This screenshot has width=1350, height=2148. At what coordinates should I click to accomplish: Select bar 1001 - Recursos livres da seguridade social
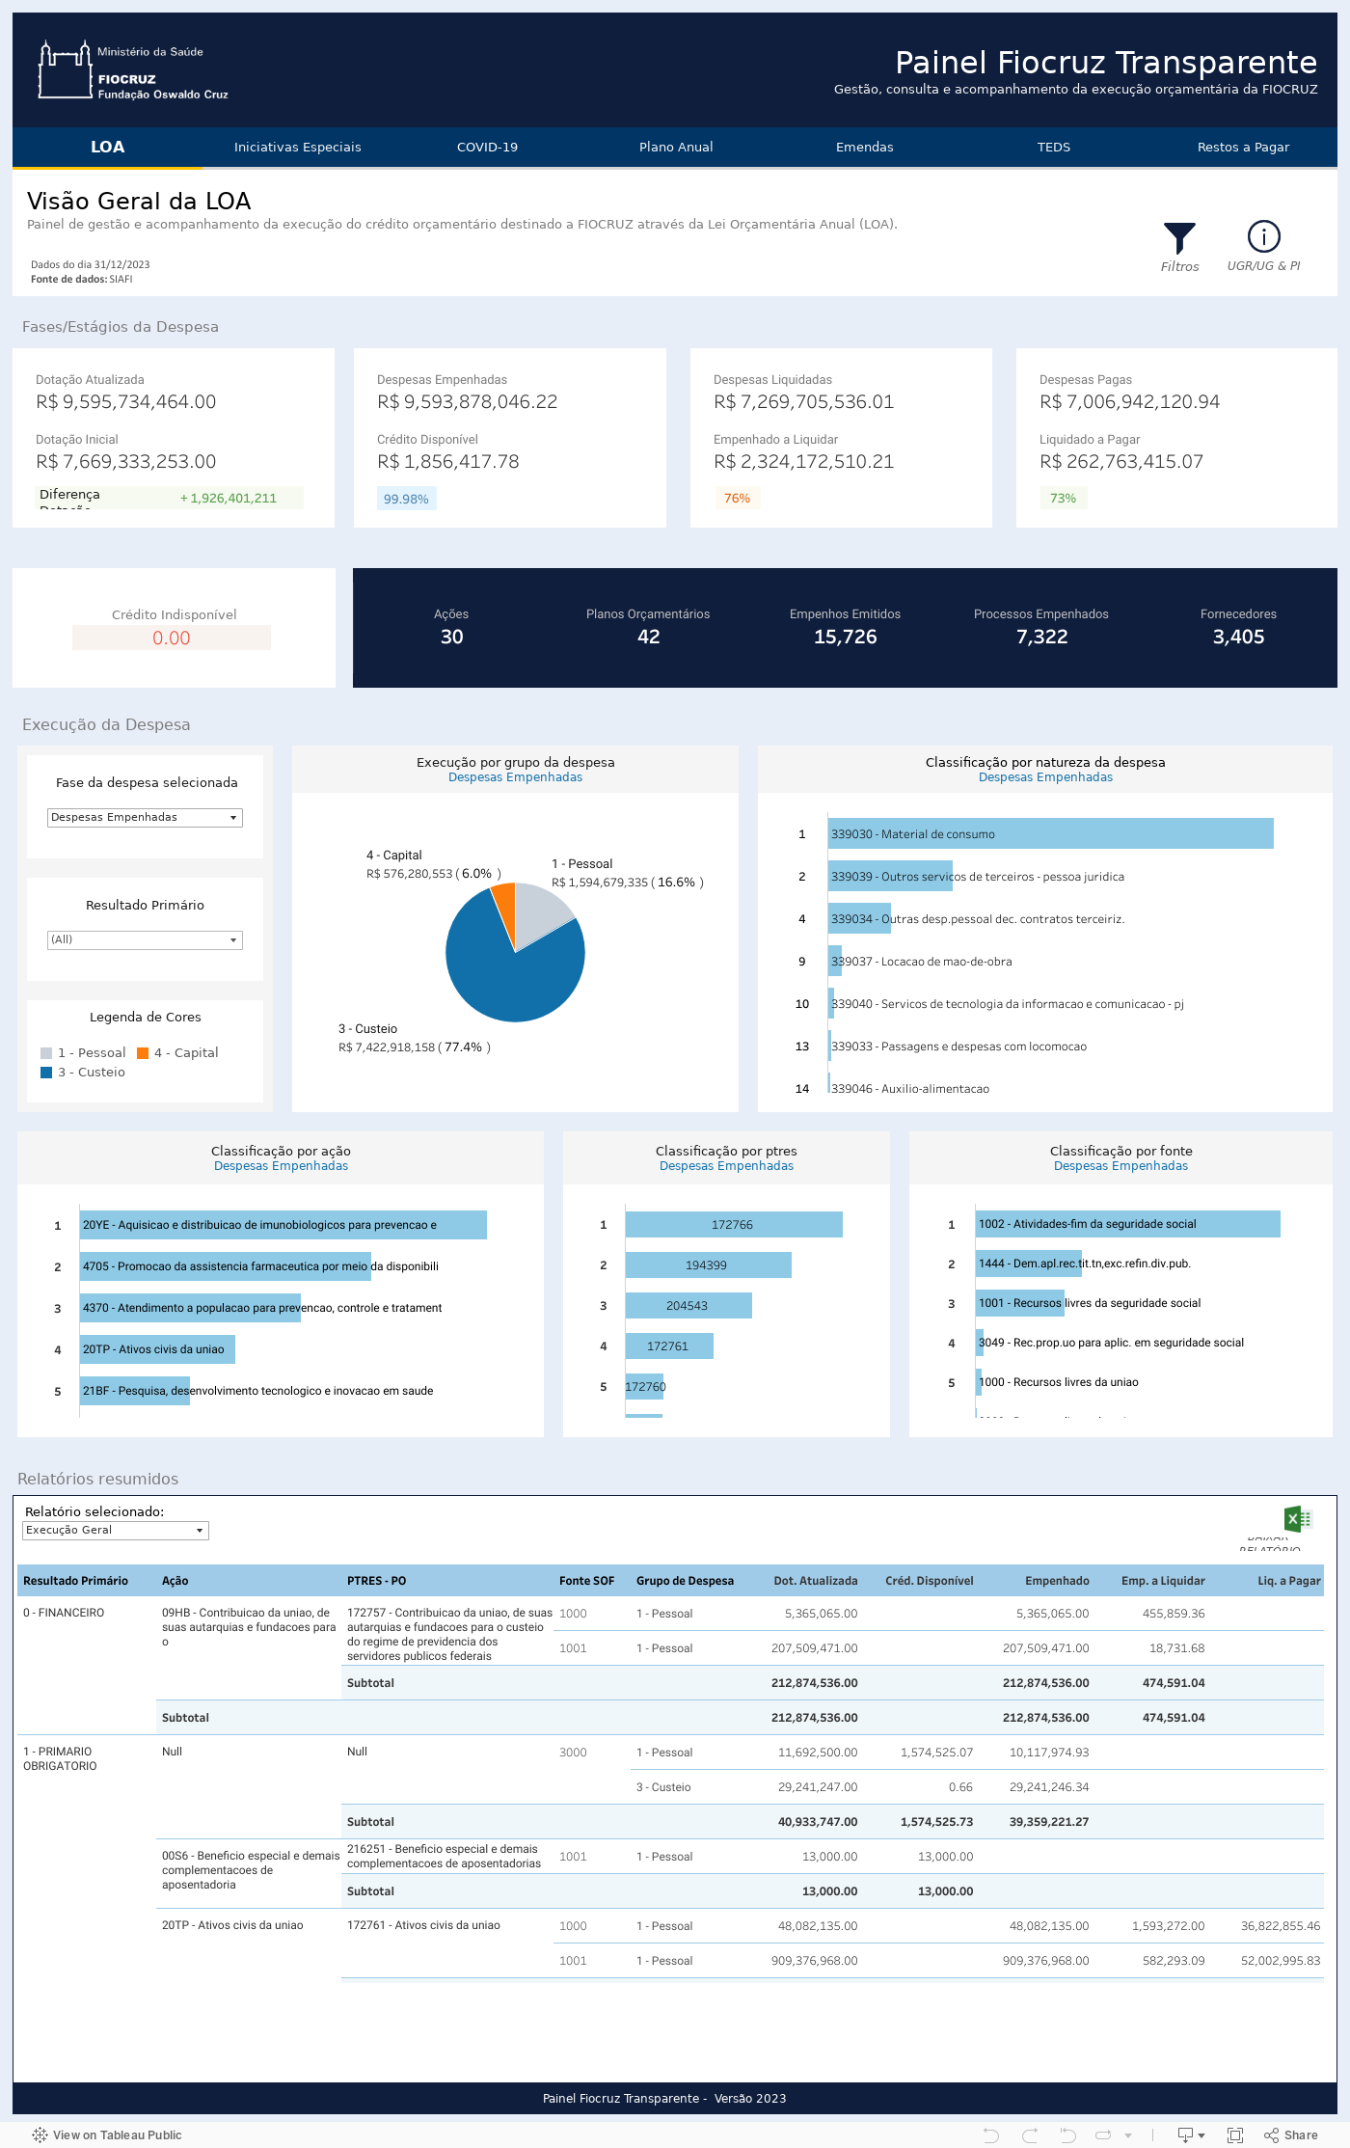click(x=1020, y=1303)
